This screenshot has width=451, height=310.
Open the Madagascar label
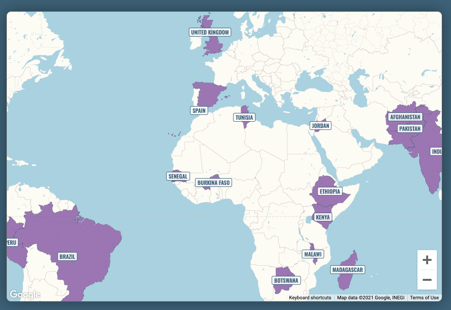pos(347,270)
